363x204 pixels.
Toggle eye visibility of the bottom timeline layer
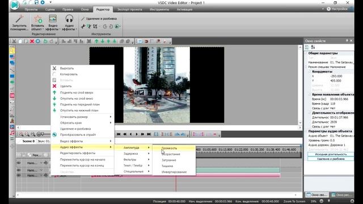[19, 175]
